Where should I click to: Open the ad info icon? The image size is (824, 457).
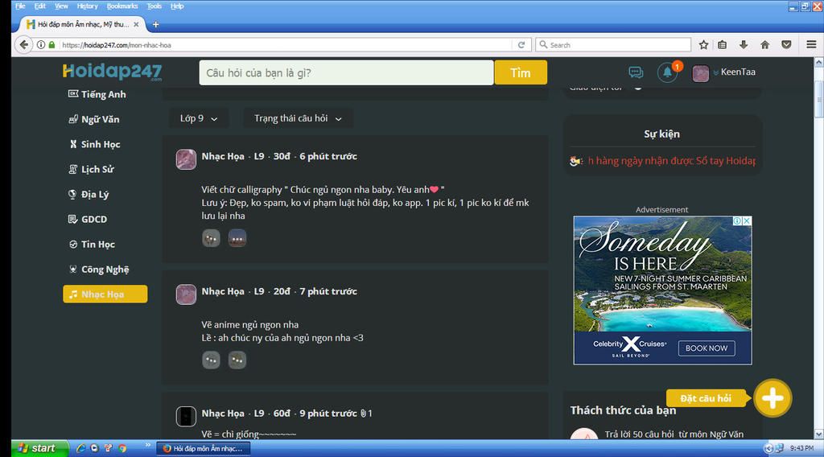point(738,221)
